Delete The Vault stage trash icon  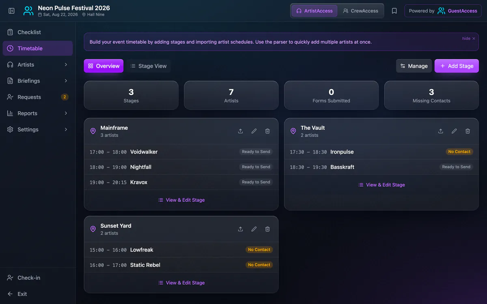(468, 131)
